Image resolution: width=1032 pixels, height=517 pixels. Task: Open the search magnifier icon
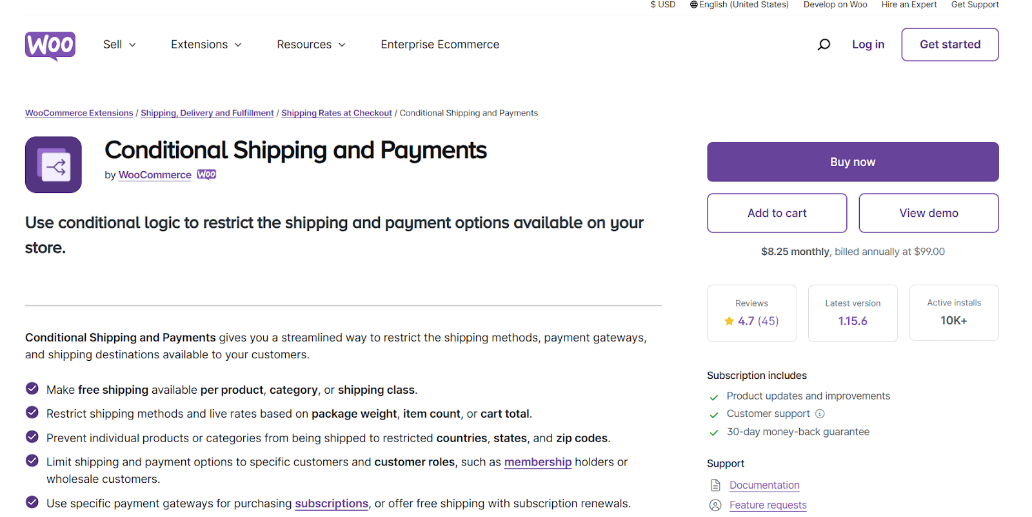(x=824, y=45)
